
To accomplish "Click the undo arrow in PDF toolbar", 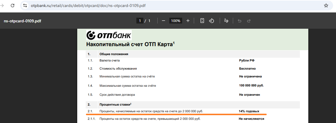I will point(240,21).
